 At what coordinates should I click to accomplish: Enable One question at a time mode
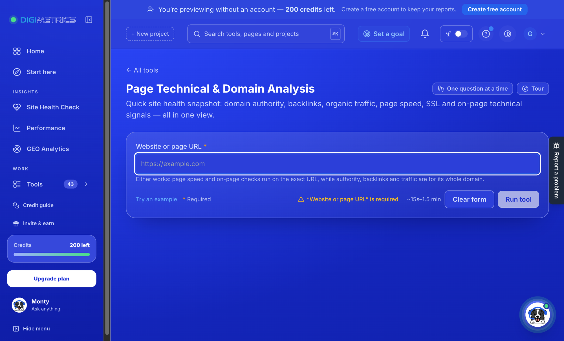click(x=473, y=89)
